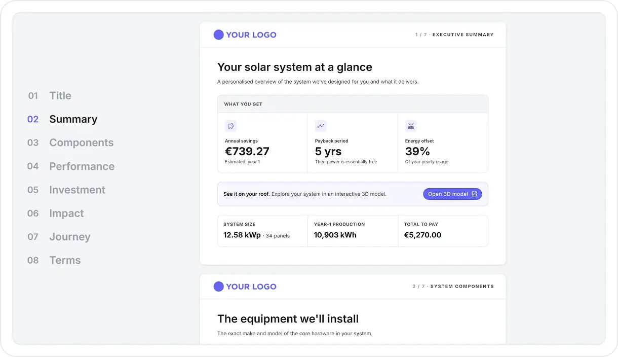The height and width of the screenshot is (357, 618).
Task: Click the System Size 12.58 kWp cell
Action: point(262,231)
